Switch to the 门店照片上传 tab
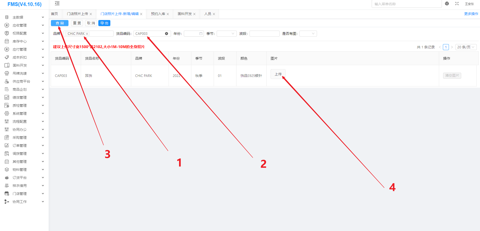 77,14
